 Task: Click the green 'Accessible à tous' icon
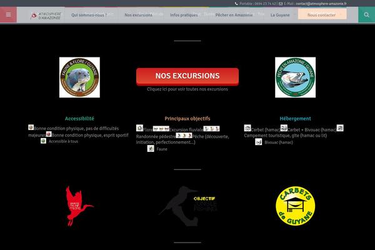point(43,141)
